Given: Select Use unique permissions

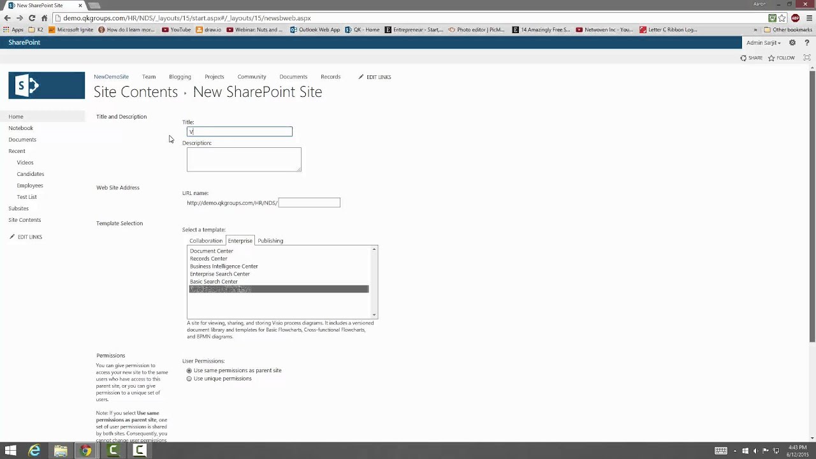Looking at the screenshot, I should point(189,379).
